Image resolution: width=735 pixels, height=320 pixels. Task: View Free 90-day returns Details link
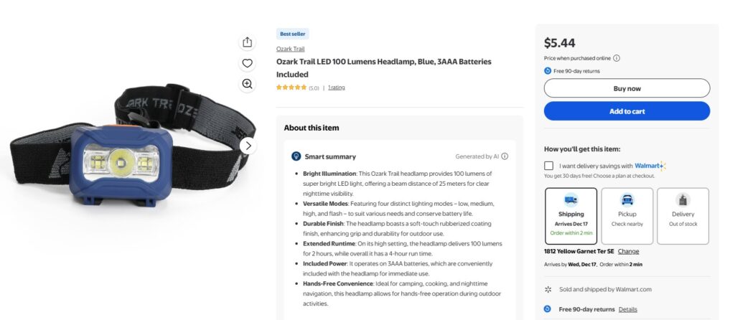coord(627,310)
